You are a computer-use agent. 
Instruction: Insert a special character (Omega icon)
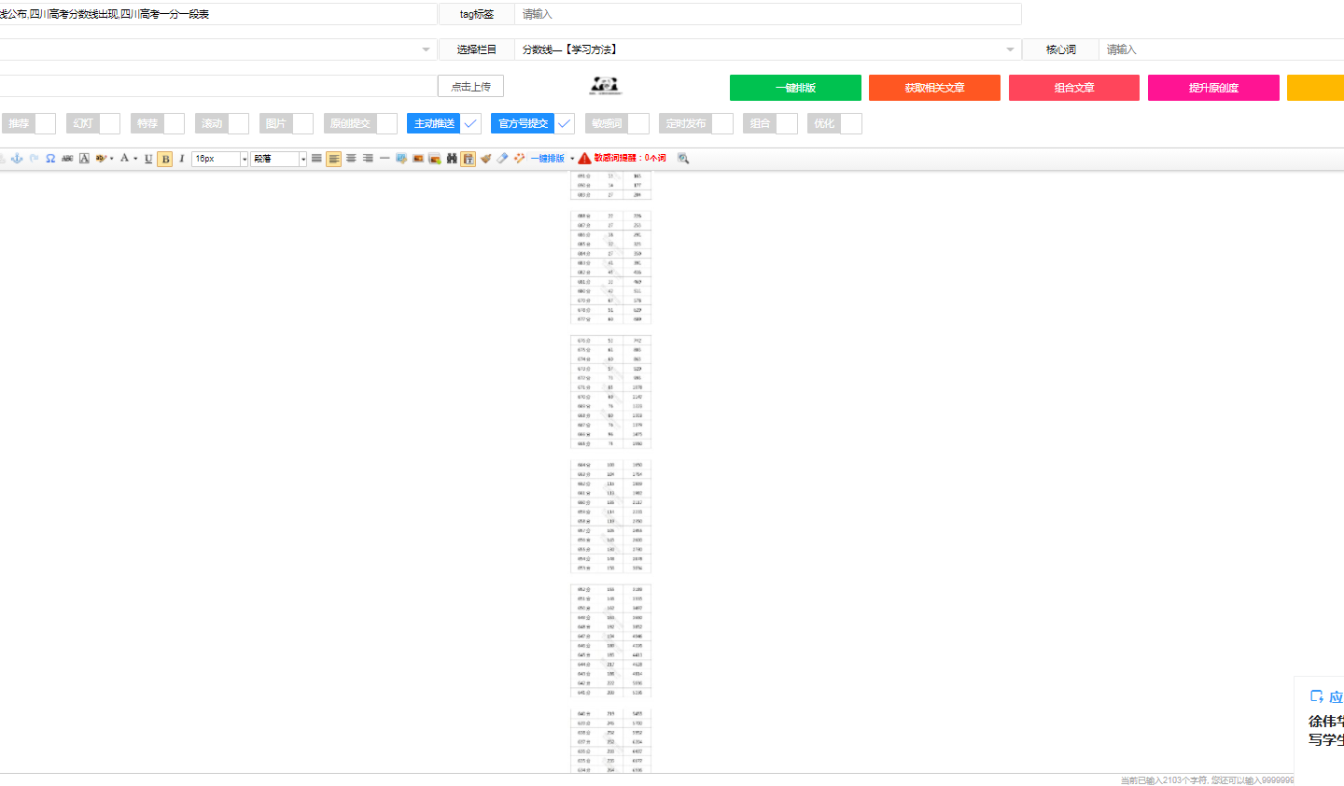(50, 159)
